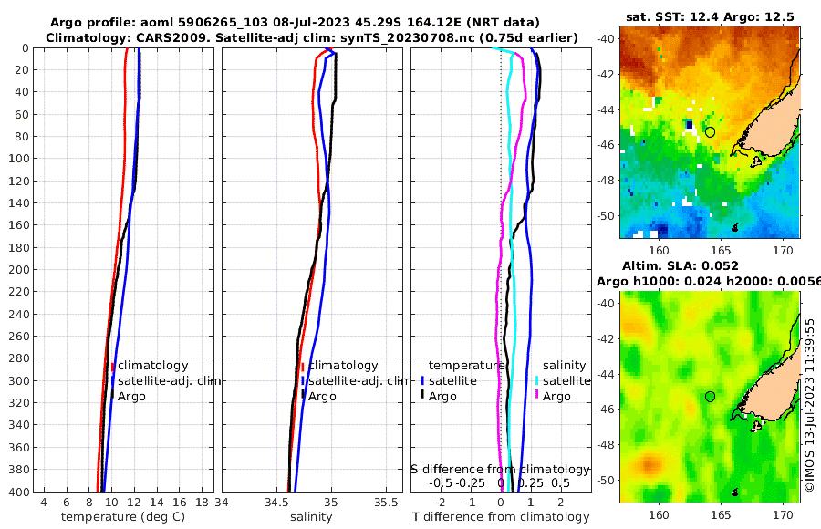Click the 35.5 salinity tick label
821x529 pixels.
point(386,503)
